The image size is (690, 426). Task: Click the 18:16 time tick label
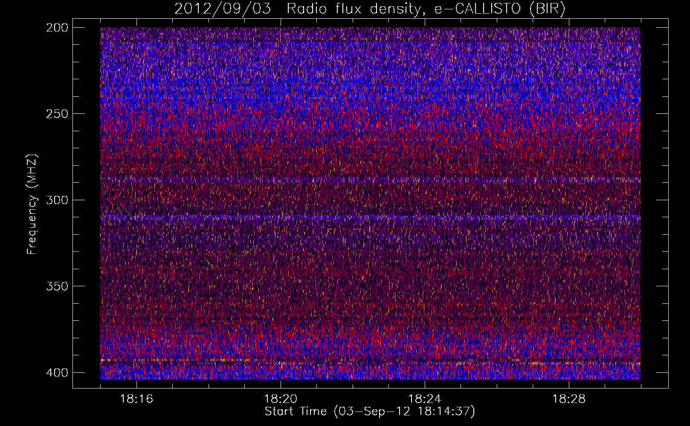136,399
